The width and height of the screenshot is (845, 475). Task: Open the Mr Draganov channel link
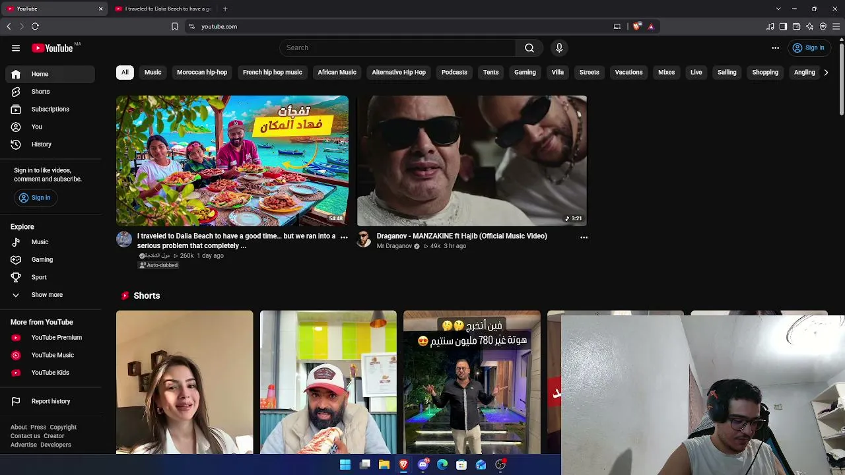click(394, 246)
